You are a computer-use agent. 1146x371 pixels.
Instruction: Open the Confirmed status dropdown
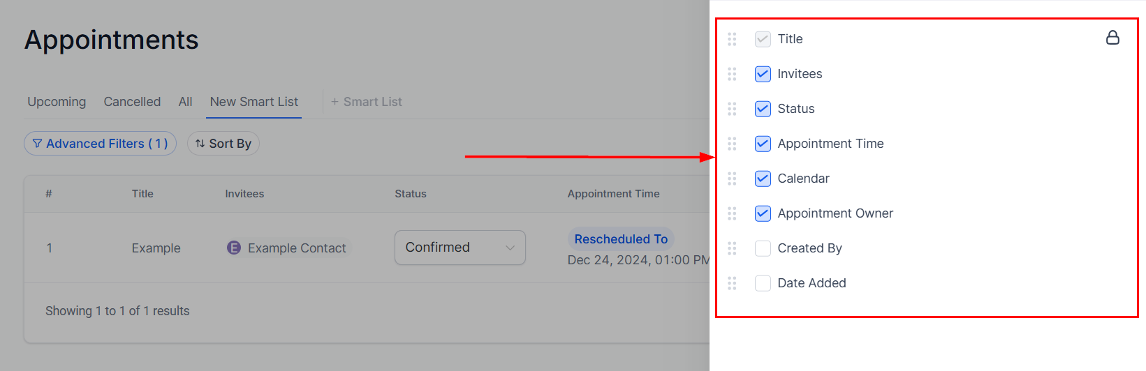(x=460, y=248)
